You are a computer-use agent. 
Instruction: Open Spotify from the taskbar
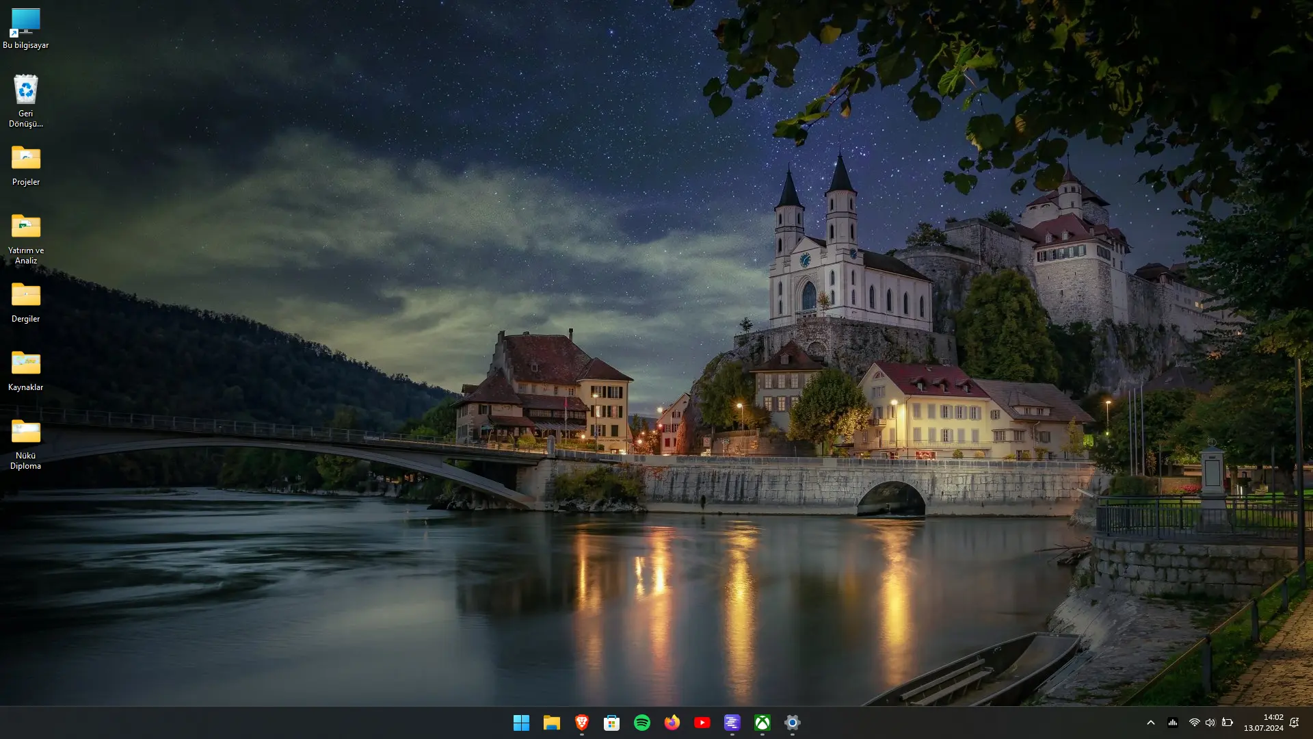click(641, 723)
